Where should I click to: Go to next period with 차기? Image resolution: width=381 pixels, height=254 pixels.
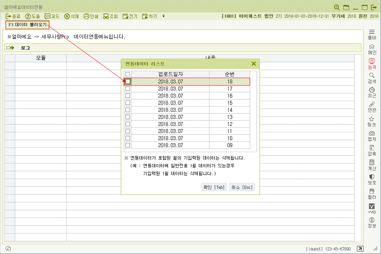pyautogui.click(x=149, y=16)
